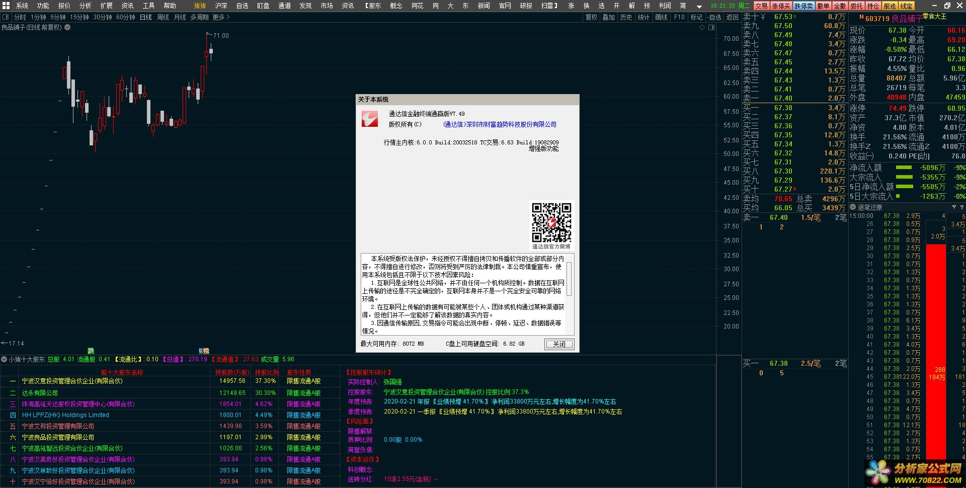Image resolution: width=966 pixels, height=488 pixels.
Task: Close the about dialog with 关闭
Action: click(x=559, y=344)
